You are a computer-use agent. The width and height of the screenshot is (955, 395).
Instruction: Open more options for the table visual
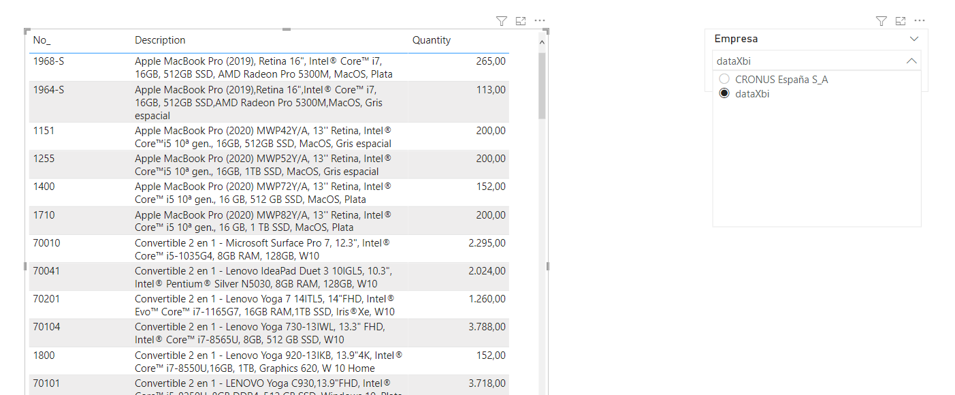[x=540, y=21]
